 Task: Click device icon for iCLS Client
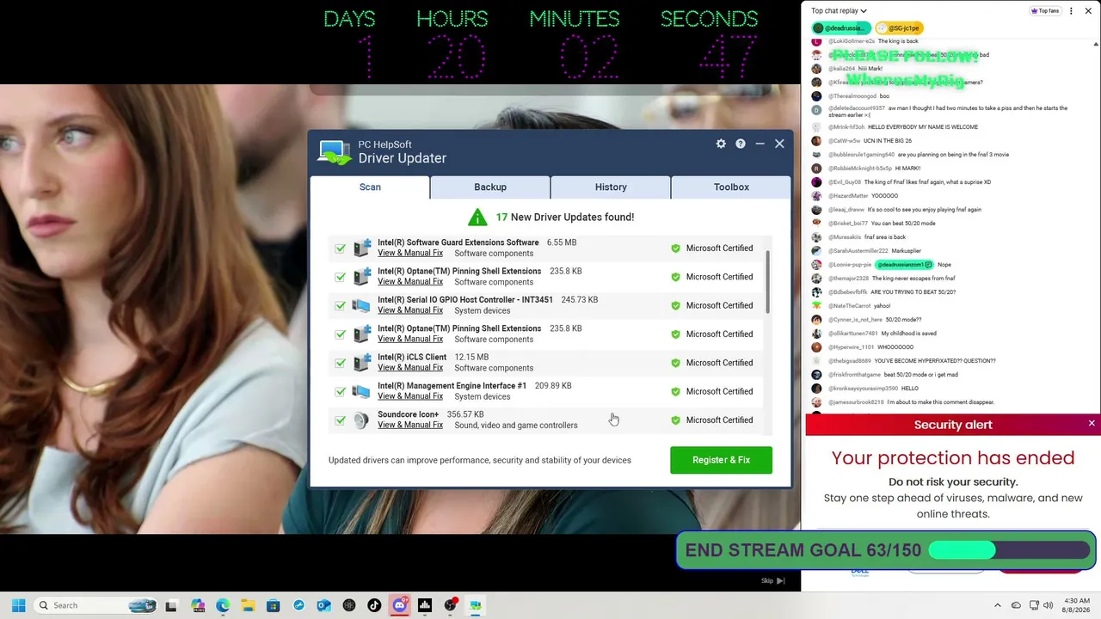362,363
